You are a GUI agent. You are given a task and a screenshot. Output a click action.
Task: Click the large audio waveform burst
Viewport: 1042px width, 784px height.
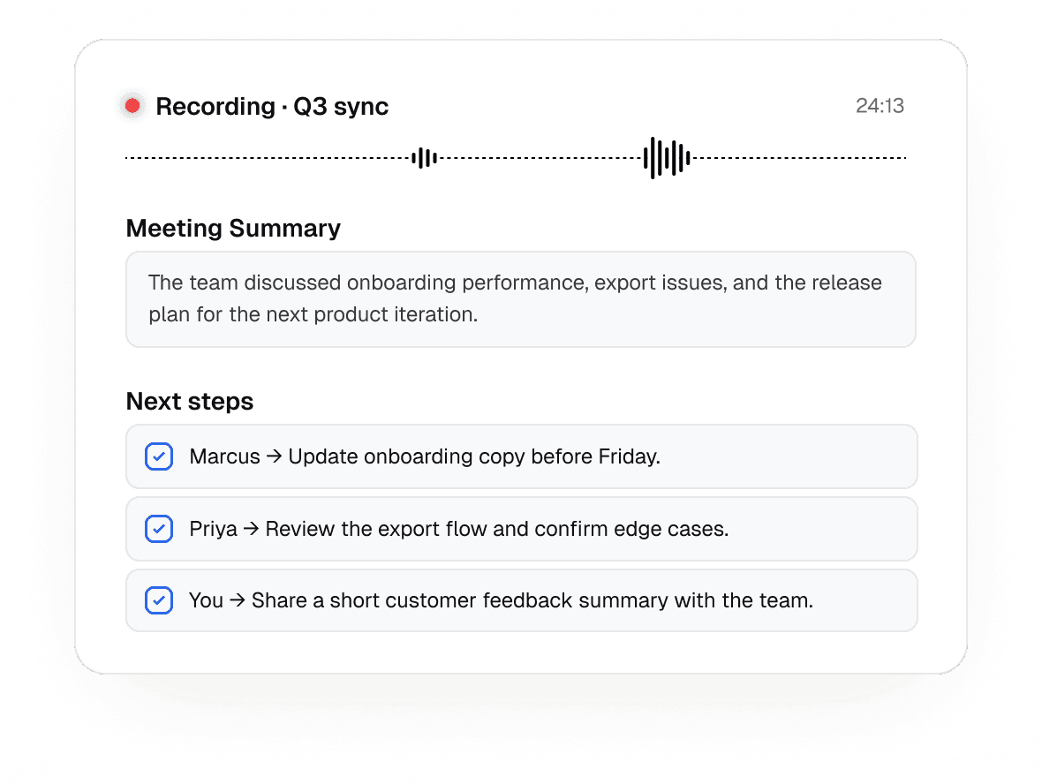(667, 158)
